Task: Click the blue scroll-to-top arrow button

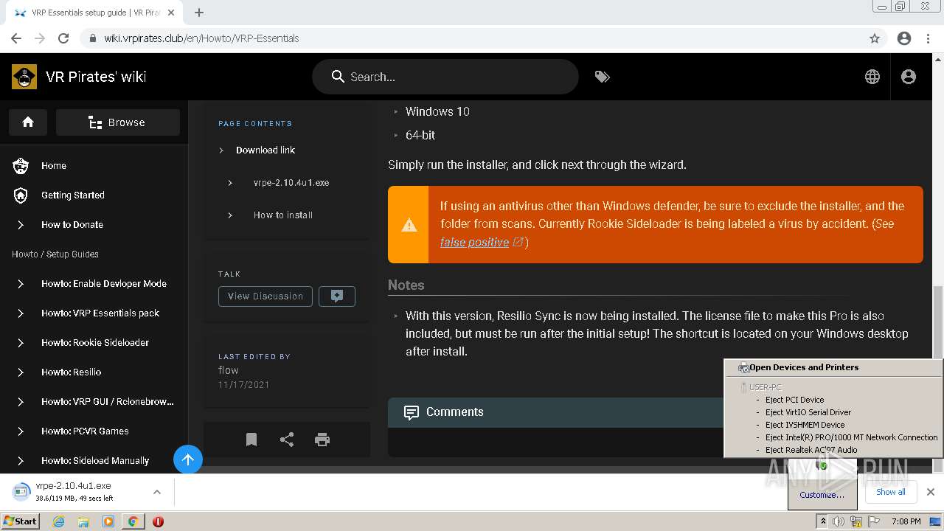Action: coord(188,460)
